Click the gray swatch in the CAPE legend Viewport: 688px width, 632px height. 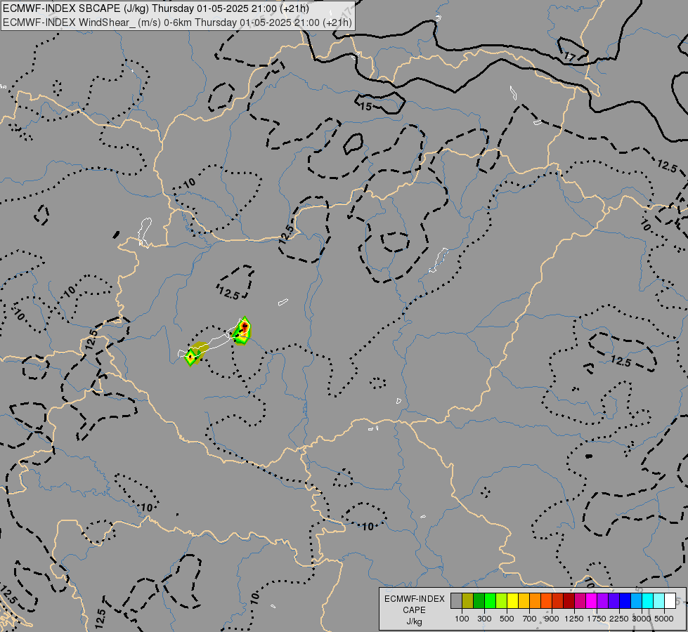coord(456,600)
